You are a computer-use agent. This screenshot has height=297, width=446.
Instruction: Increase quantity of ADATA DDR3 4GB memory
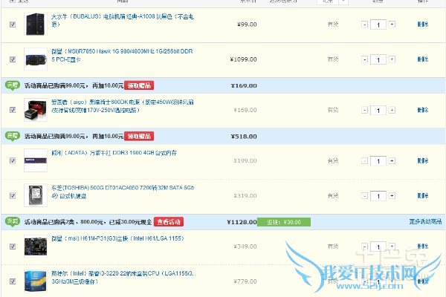click(x=392, y=161)
